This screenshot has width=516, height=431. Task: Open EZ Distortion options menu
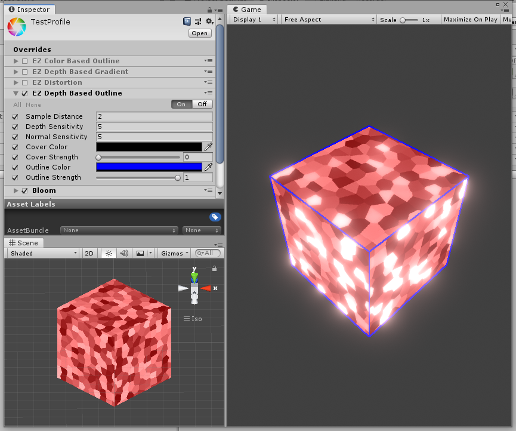click(x=208, y=82)
